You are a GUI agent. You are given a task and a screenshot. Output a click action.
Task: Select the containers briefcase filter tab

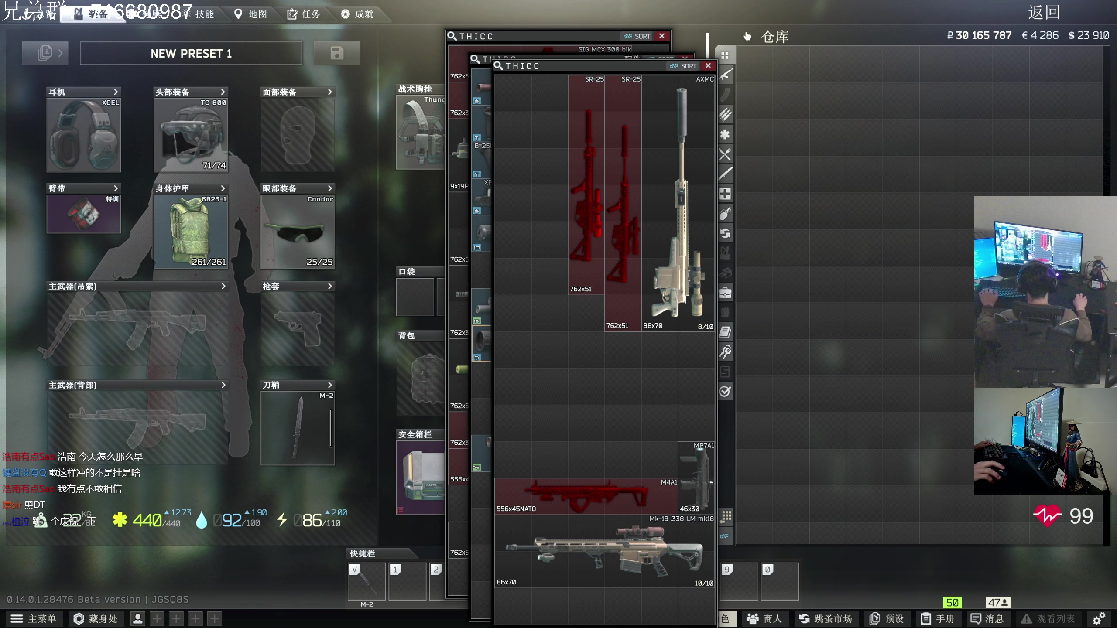click(x=725, y=293)
